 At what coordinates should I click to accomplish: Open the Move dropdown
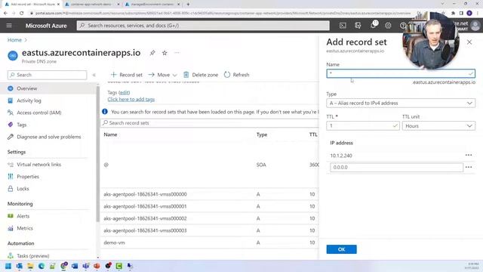pos(162,75)
